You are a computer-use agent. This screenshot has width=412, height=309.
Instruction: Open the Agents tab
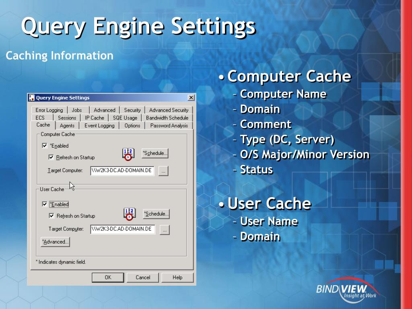click(67, 126)
